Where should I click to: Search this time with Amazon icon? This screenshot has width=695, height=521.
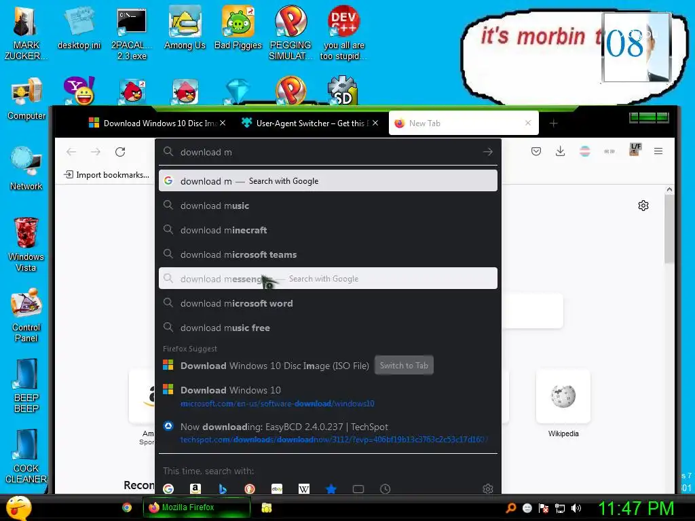195,488
